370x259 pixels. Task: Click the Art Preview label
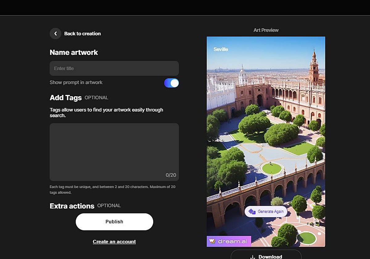(x=266, y=30)
